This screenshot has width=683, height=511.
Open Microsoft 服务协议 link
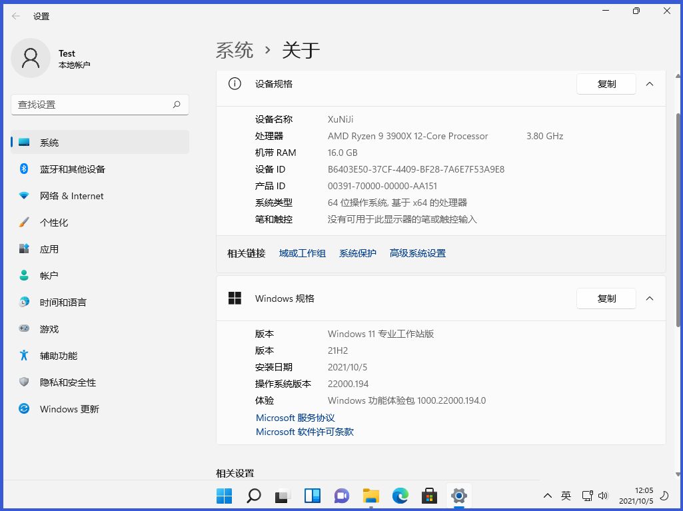pyautogui.click(x=295, y=418)
